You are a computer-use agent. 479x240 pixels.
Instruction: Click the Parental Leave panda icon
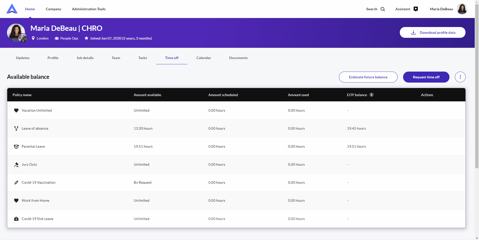click(x=16, y=147)
